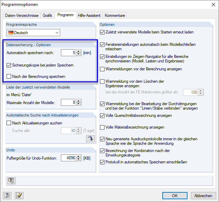Image resolution: width=219 pixels, height=202 pixels.
Task: Enable Nach Aktualisierungen suchen checkbox
Action: coord(9,123)
